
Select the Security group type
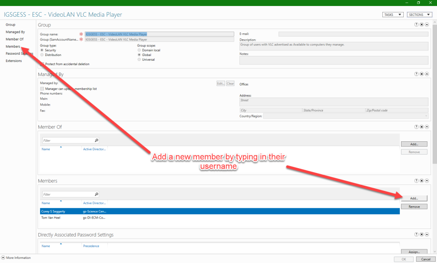click(x=42, y=50)
